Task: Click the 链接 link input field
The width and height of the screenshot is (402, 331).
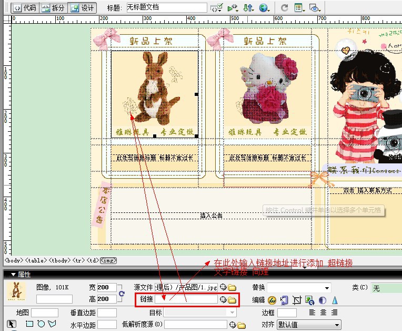Action: tap(186, 299)
